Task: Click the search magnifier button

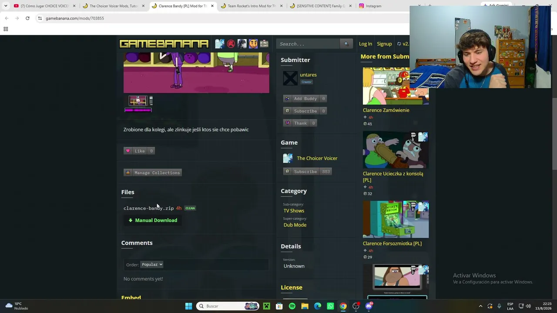Action: click(346, 44)
